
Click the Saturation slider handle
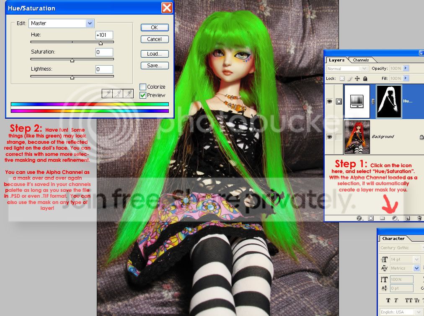[72, 61]
